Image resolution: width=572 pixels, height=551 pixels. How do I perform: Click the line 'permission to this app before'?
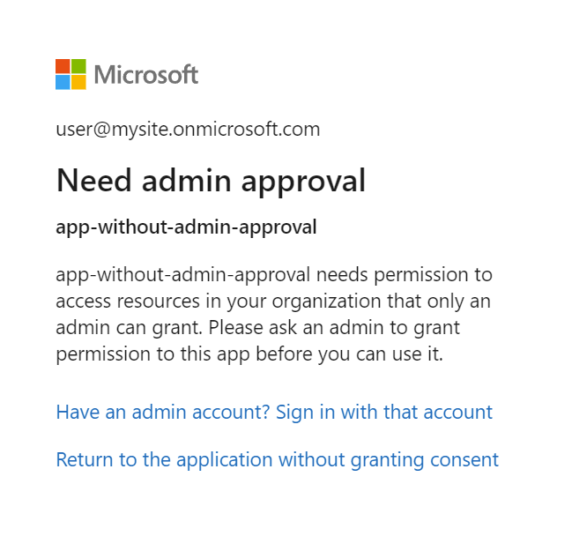248,354
